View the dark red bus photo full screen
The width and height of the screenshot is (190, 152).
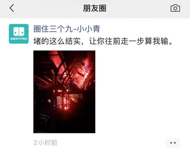[64, 92]
